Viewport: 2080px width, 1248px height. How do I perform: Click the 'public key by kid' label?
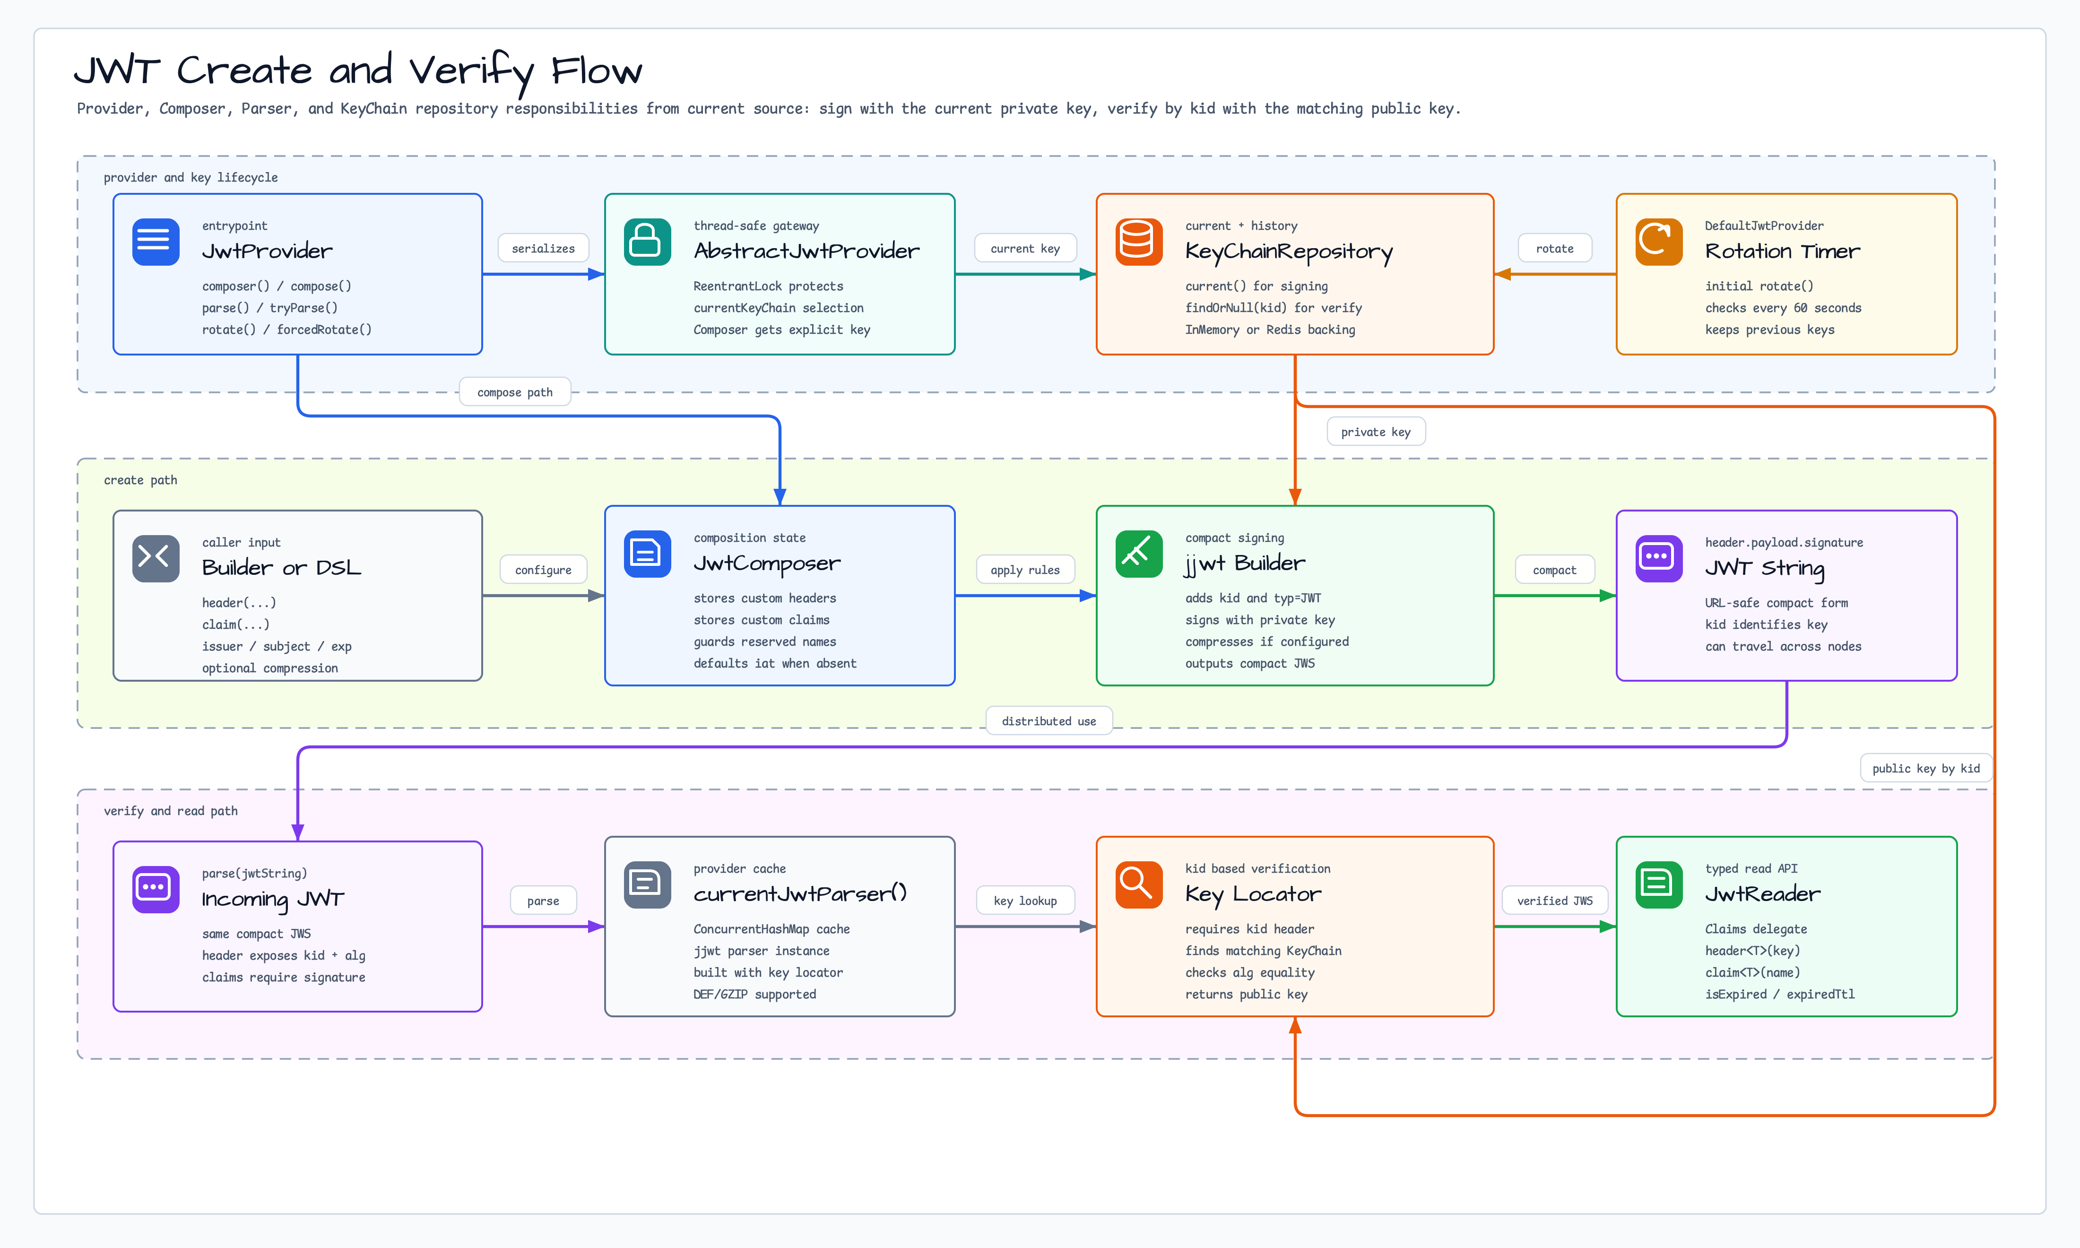coord(1925,768)
